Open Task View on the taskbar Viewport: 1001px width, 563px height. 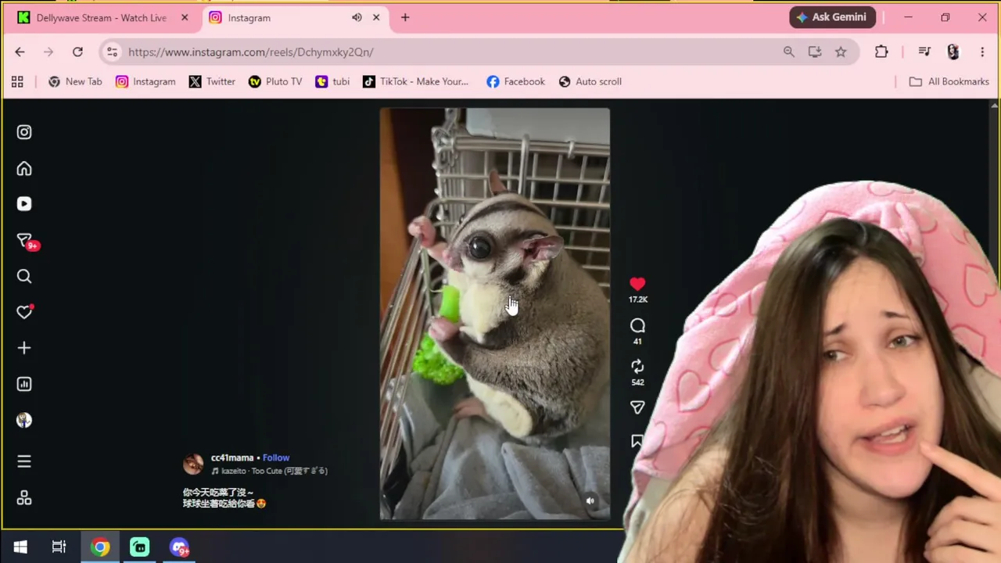(59, 547)
